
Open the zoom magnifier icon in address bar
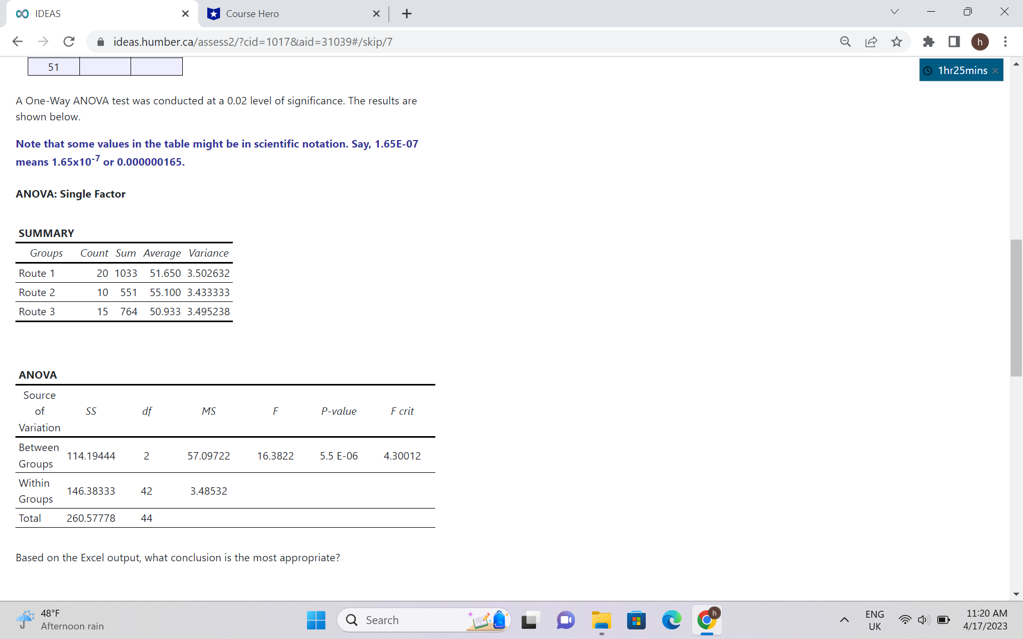point(846,42)
